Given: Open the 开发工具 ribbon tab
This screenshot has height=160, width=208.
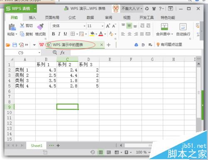Looking at the screenshot, I should (x=146, y=17).
